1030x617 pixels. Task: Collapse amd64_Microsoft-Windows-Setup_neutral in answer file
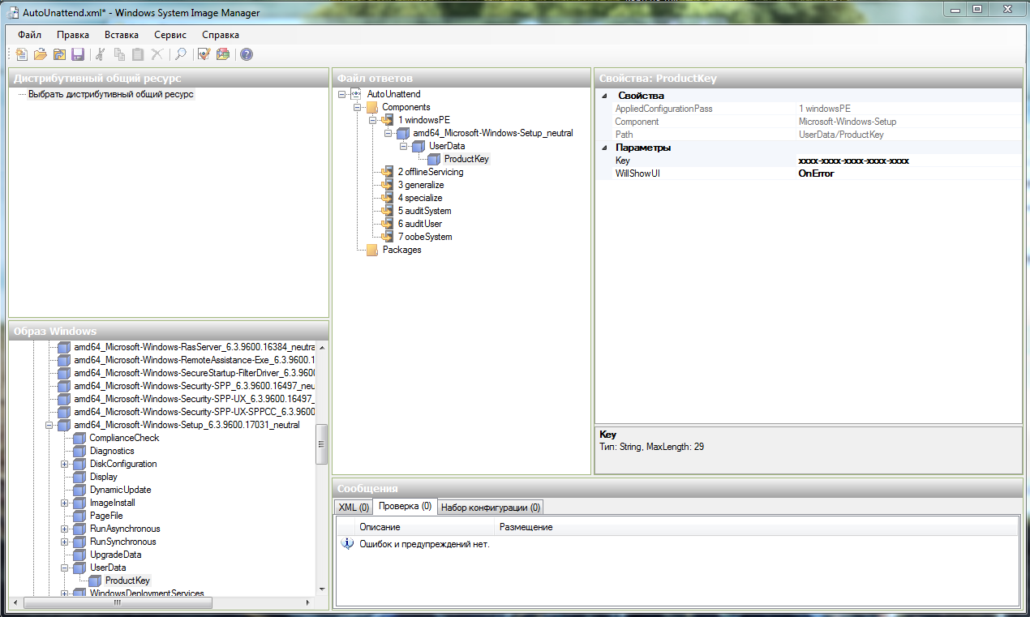click(x=388, y=133)
